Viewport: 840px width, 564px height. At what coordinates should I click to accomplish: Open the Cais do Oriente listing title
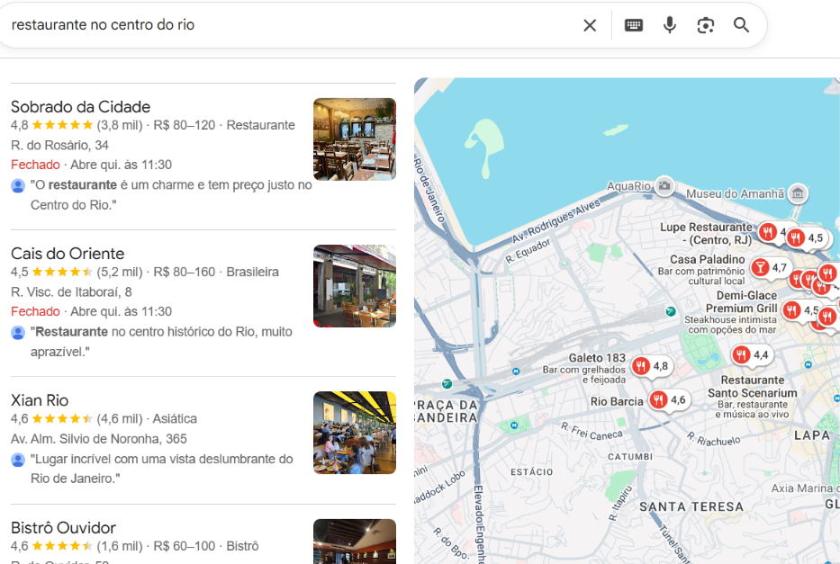tap(68, 253)
